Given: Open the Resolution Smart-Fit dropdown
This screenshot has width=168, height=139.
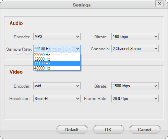Looking at the screenshot, I should click(57, 98).
